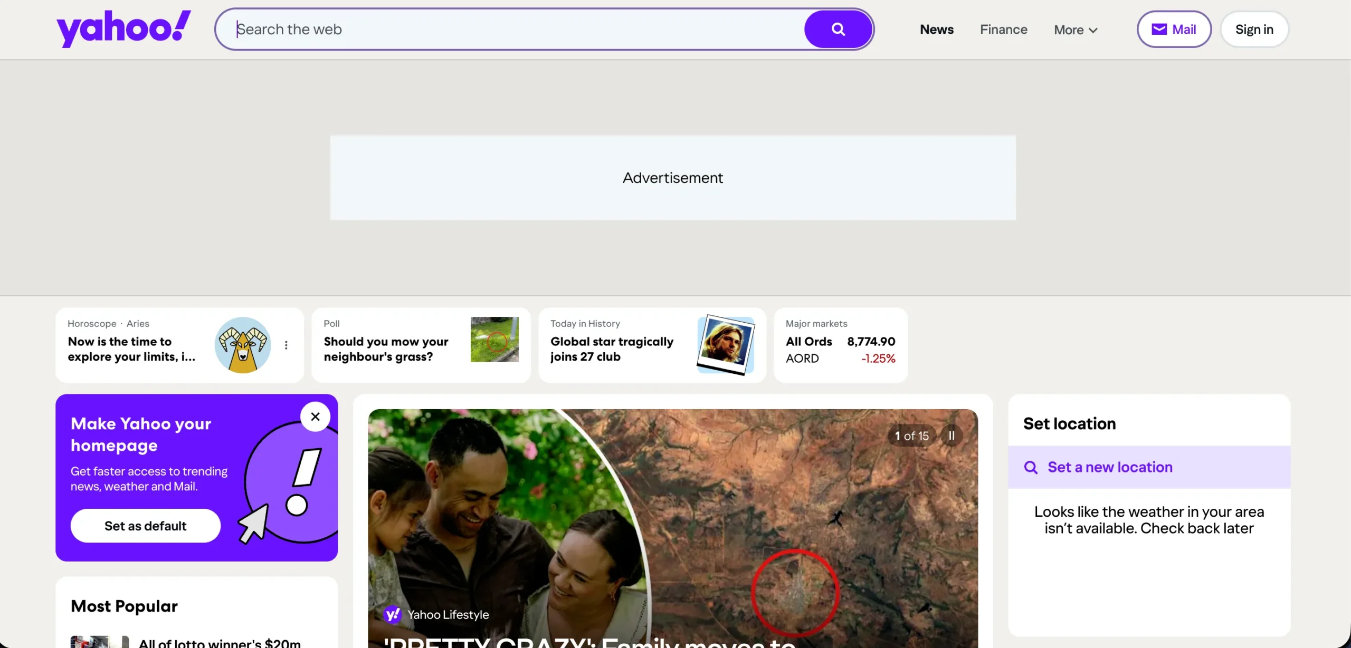
Task: Dismiss the Make Yahoo your homepage banner
Action: point(315,417)
